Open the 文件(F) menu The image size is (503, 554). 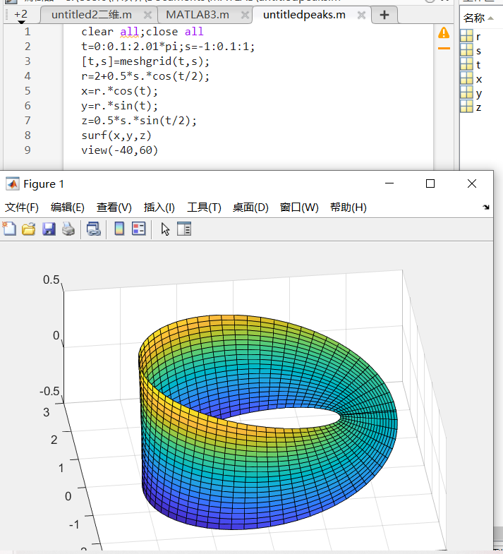(22, 207)
